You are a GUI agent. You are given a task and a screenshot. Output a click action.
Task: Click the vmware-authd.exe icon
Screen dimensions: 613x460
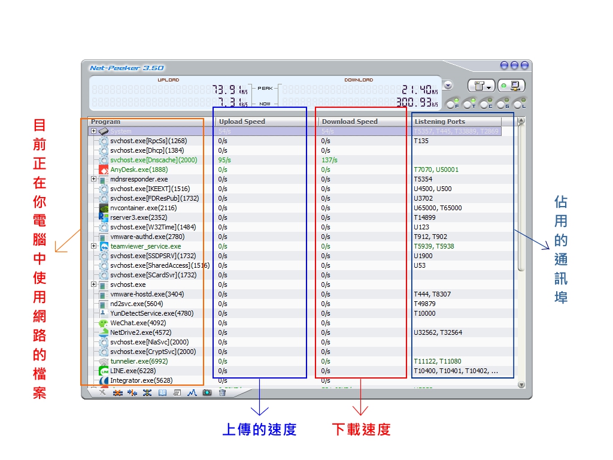[x=104, y=237]
